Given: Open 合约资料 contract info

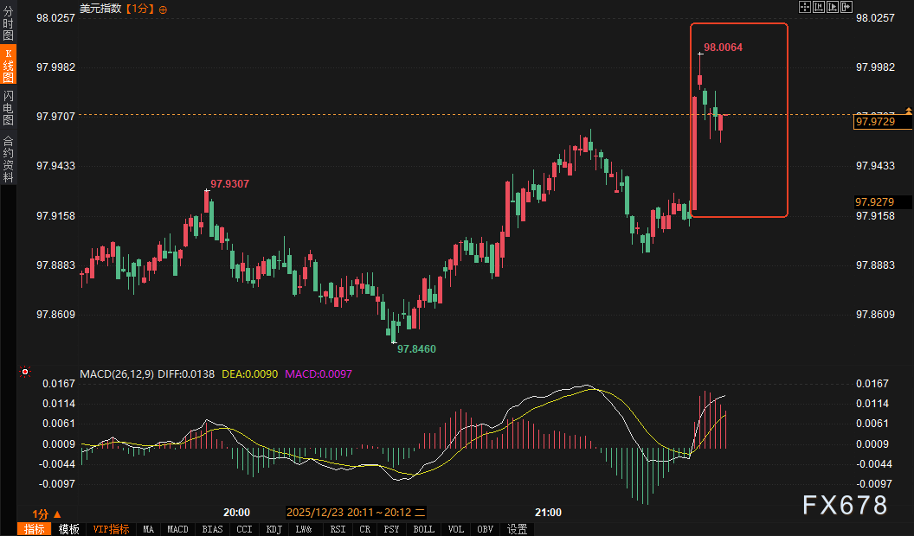Looking at the screenshot, I should (8, 158).
